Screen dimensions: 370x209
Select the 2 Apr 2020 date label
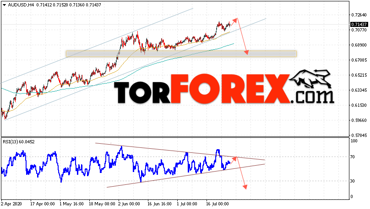pyautogui.click(x=11, y=204)
